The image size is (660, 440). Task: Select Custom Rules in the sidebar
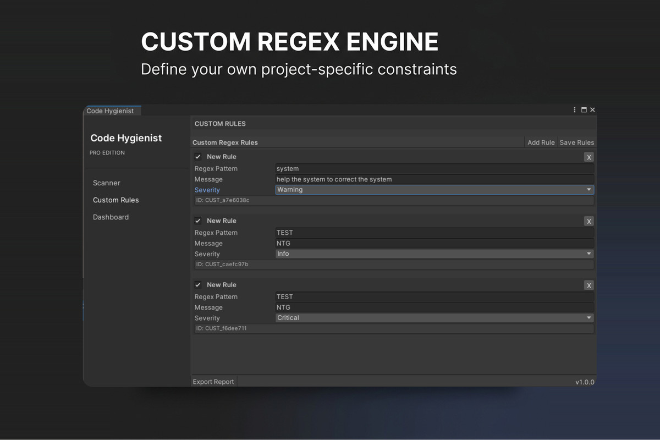click(x=116, y=200)
